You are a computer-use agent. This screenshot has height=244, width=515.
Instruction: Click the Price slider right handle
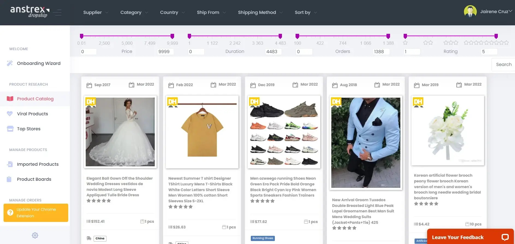[x=172, y=36]
